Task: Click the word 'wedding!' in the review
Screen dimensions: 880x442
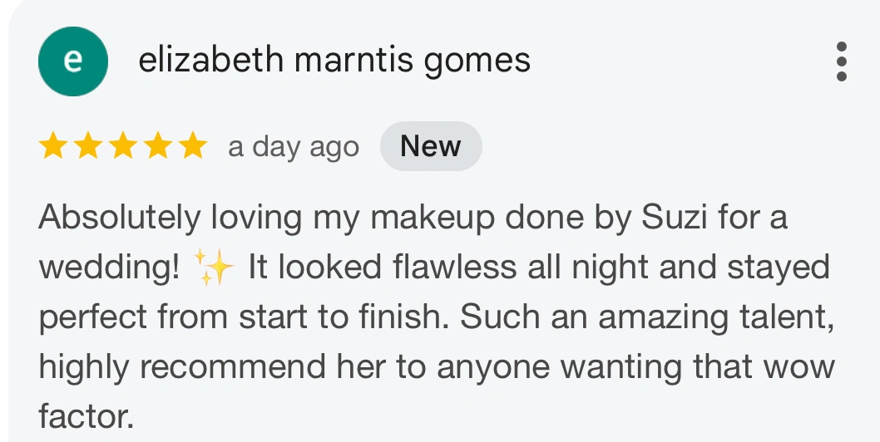Action: 108,268
